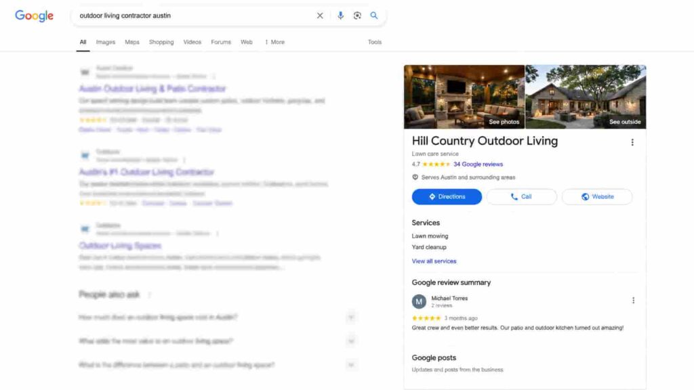Start voice search with the microphone icon
This screenshot has height=390, width=694.
[x=340, y=16]
